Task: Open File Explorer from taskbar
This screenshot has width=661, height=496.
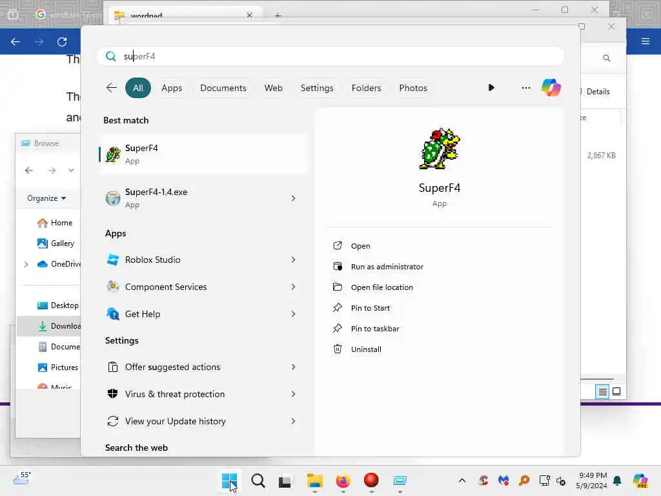Action: 314,480
